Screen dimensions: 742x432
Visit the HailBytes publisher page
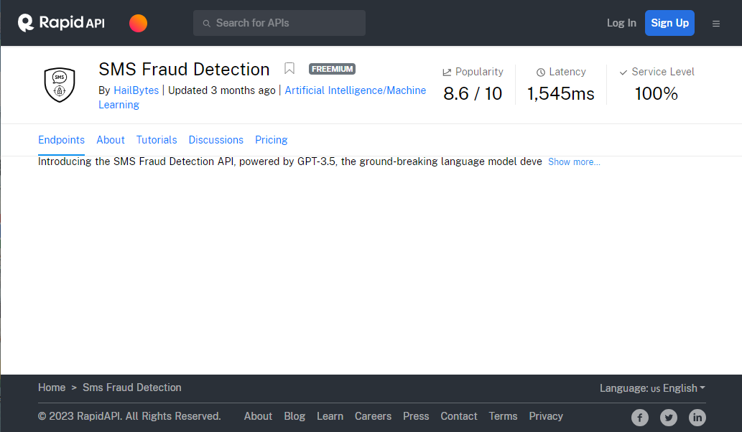pos(136,90)
